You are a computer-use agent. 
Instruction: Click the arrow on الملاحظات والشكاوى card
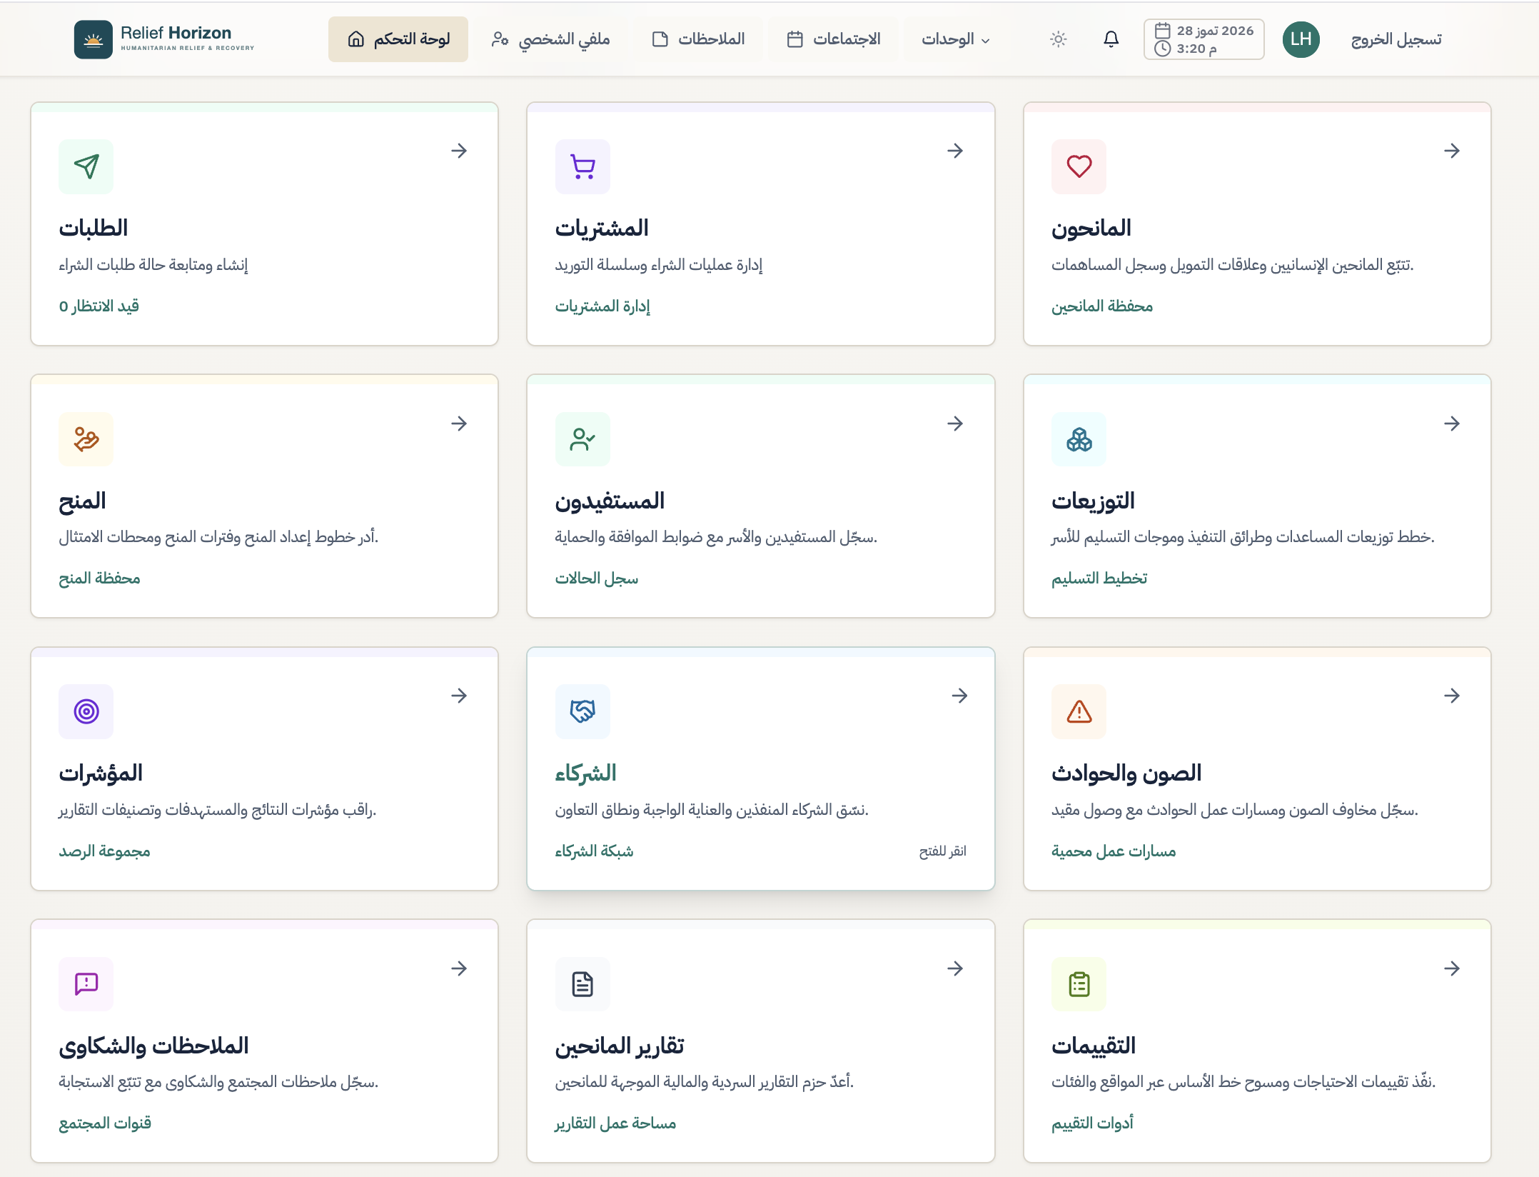(x=459, y=968)
